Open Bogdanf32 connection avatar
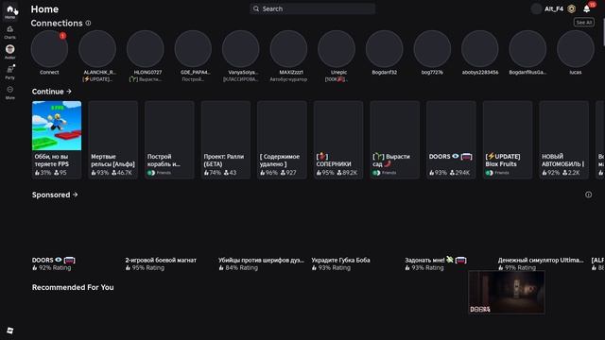The width and height of the screenshot is (605, 340). point(385,49)
